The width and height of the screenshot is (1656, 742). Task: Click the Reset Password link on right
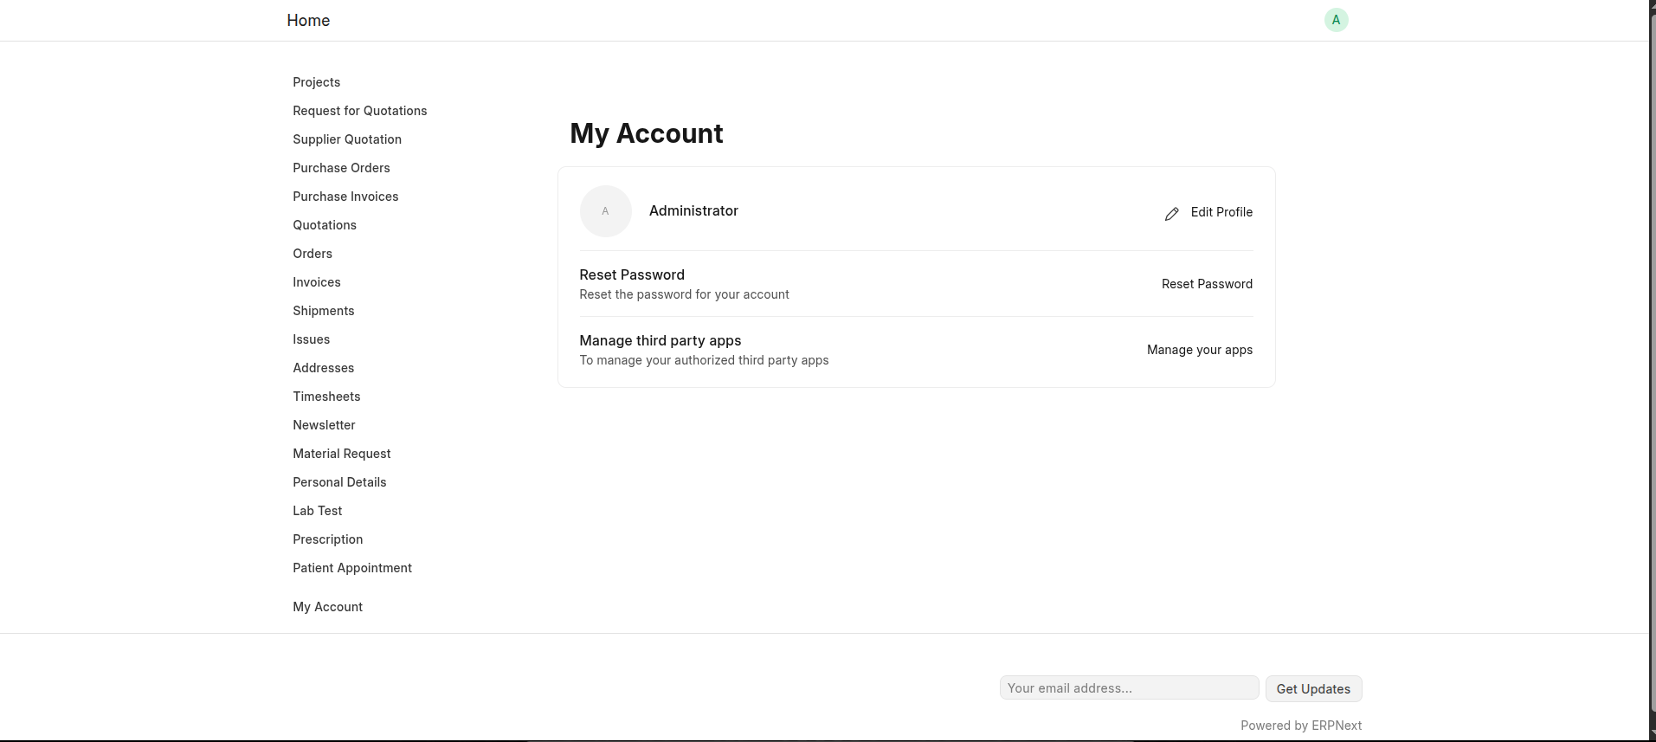(1207, 284)
